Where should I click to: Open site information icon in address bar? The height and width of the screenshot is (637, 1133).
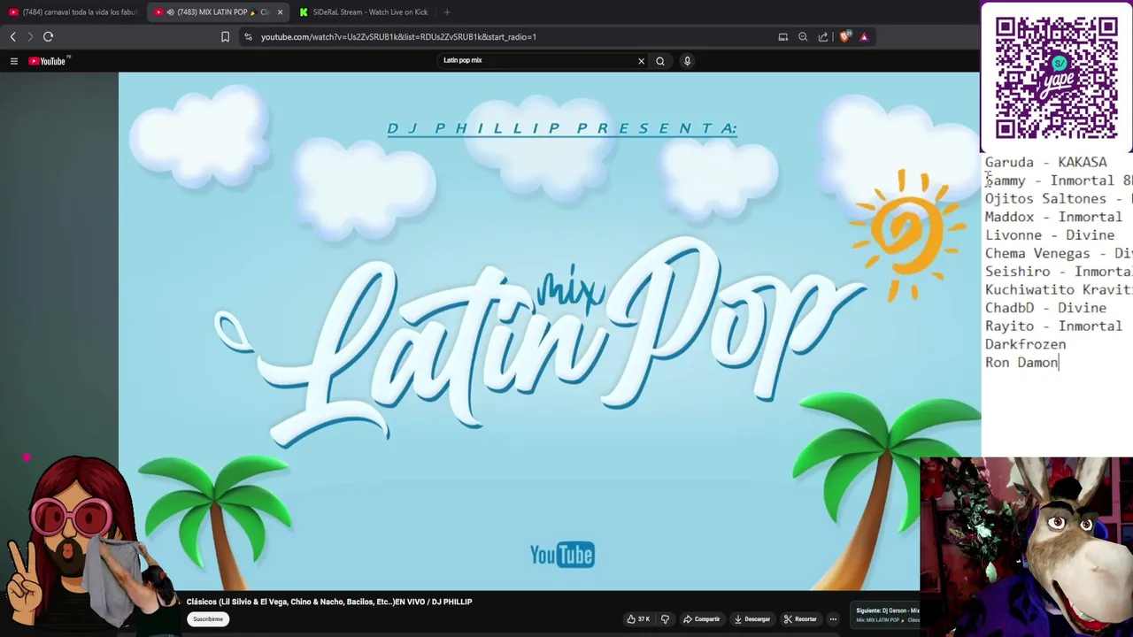coord(249,36)
